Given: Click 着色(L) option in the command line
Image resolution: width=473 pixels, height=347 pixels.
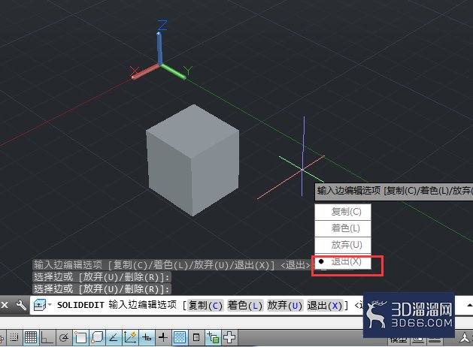Looking at the screenshot, I should [x=245, y=306].
